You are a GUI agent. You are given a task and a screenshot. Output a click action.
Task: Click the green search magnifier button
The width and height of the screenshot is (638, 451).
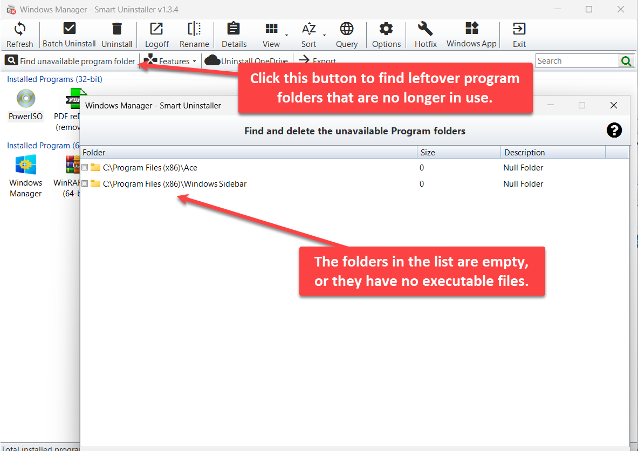coord(626,61)
